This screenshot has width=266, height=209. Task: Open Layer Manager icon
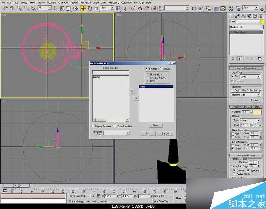[x=208, y=8]
